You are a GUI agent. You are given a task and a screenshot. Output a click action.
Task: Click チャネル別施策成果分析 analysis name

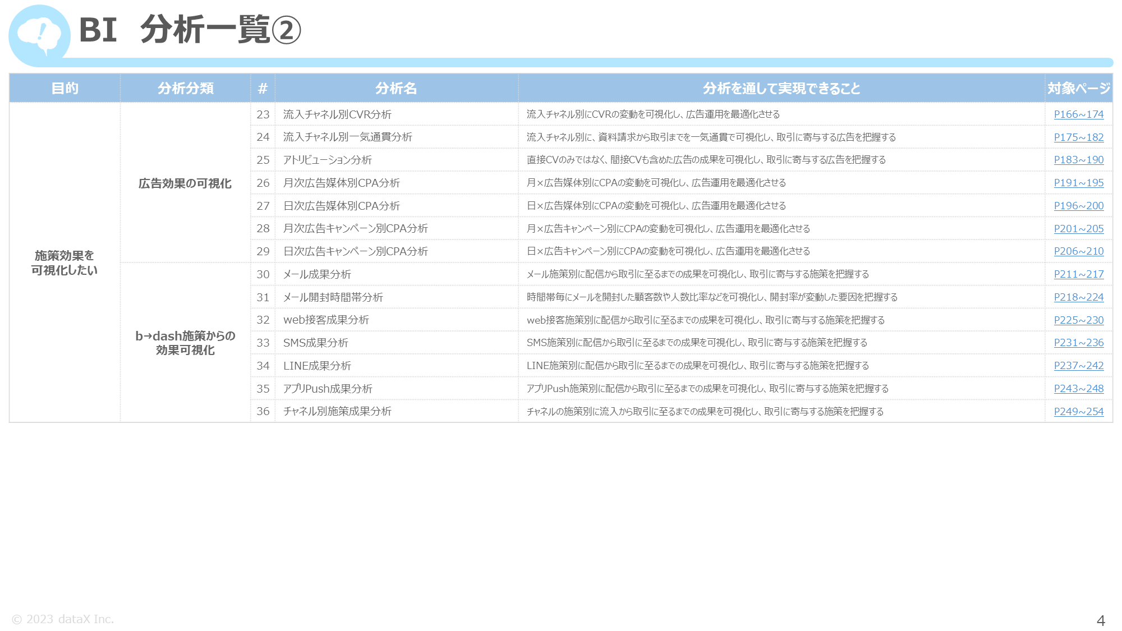(x=337, y=412)
